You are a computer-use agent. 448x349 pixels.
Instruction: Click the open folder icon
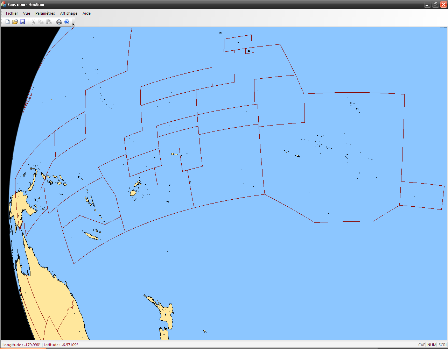[15, 22]
